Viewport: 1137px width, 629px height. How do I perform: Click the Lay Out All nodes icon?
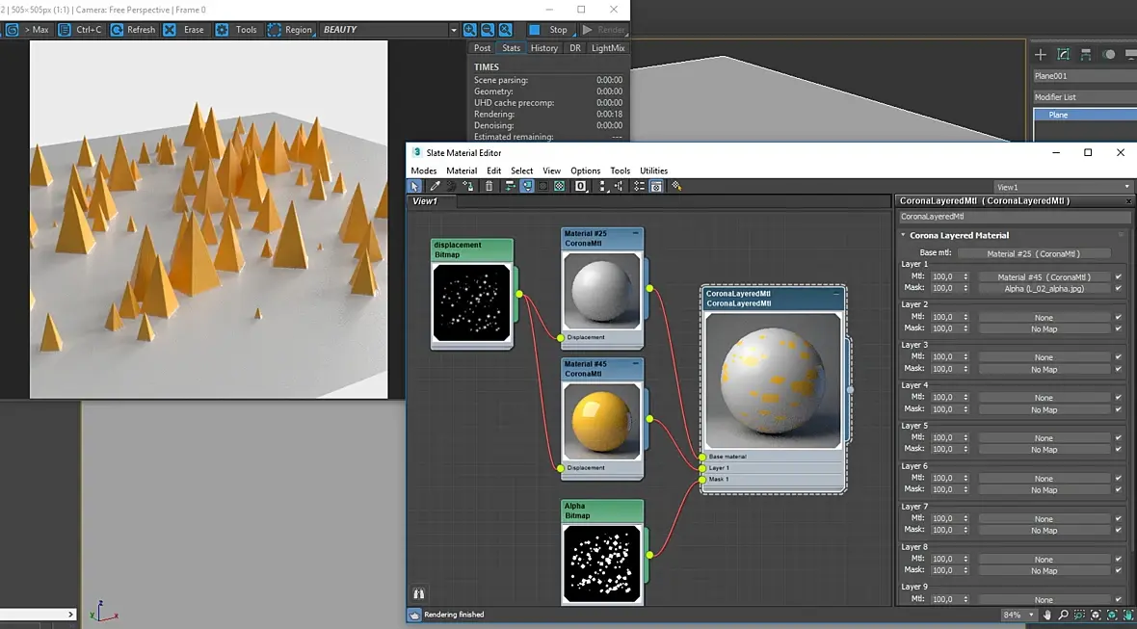coord(602,186)
